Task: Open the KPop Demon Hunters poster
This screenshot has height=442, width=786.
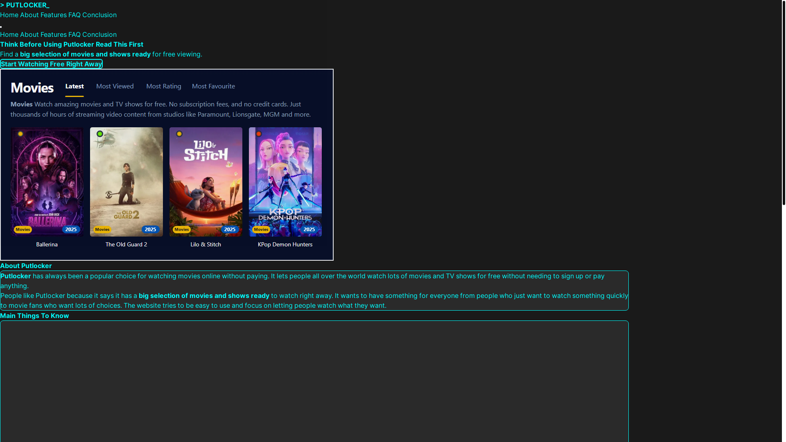Action: pyautogui.click(x=285, y=182)
